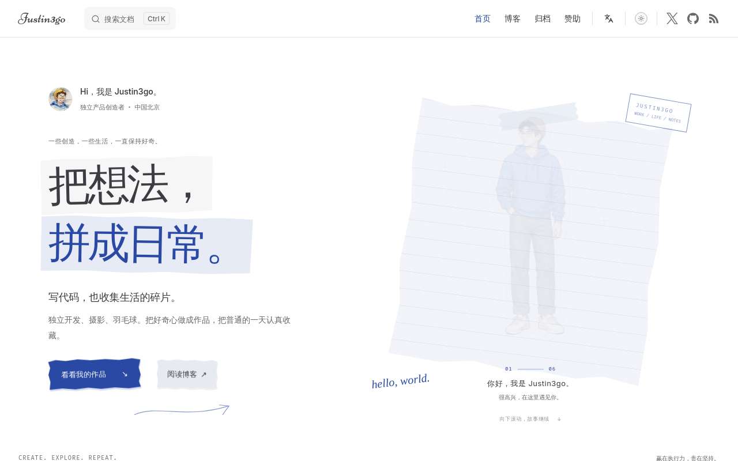The height and width of the screenshot is (461, 738).
Task: Click the 阅读博客 button
Action: (x=187, y=374)
